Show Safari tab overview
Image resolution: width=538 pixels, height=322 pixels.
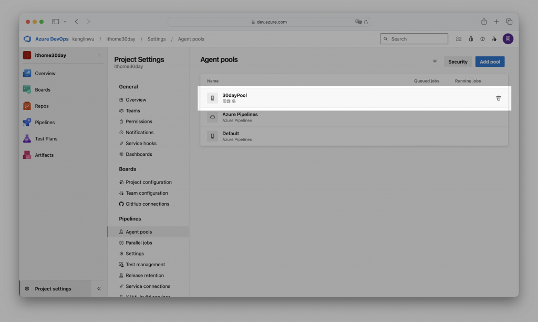509,21
